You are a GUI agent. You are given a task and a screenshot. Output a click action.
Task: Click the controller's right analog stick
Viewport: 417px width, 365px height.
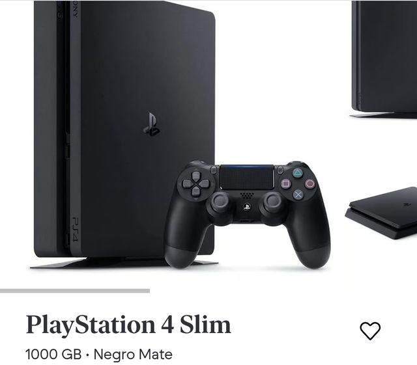pos(272,201)
